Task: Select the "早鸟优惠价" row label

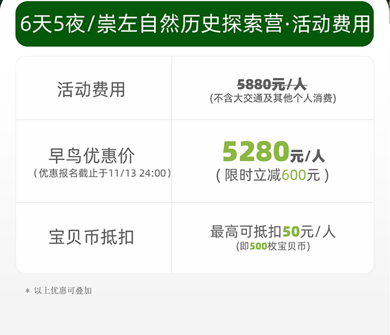Action: click(x=92, y=155)
